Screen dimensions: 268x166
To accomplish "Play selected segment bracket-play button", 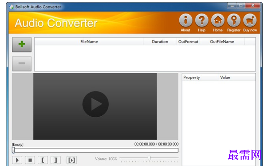I will [71, 160].
